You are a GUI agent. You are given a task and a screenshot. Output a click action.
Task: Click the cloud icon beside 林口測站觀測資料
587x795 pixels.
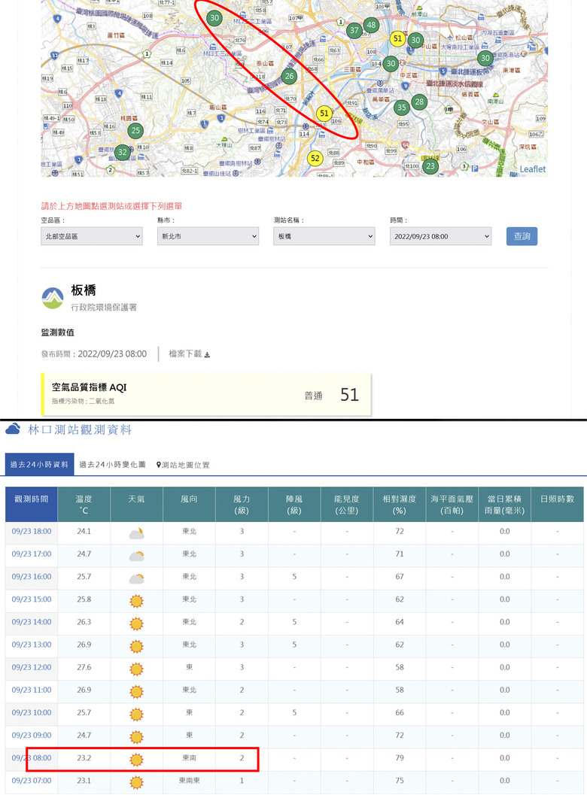point(14,429)
